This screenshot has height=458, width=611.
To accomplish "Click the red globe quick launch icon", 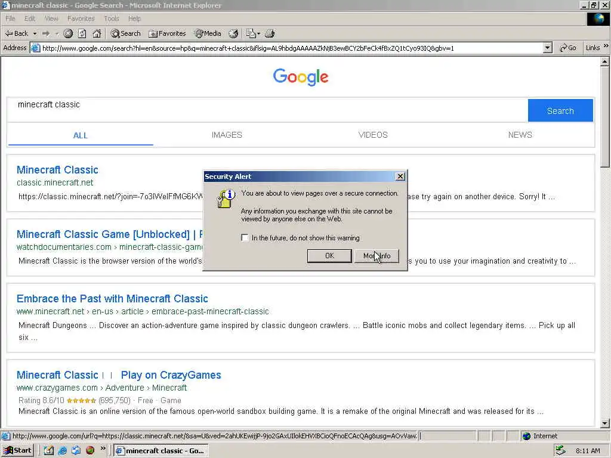I will 90,451.
